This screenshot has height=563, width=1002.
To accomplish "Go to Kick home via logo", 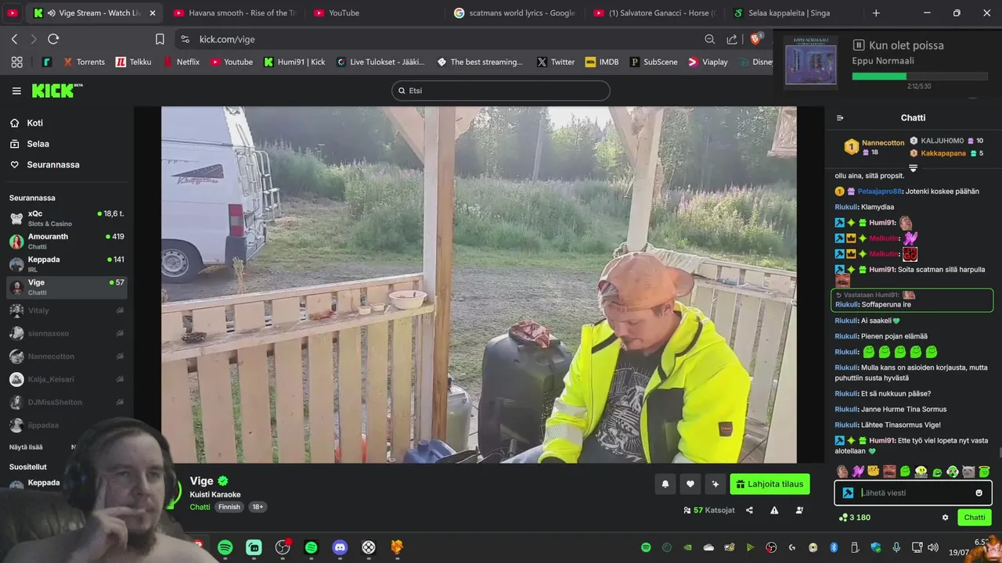I will point(56,91).
